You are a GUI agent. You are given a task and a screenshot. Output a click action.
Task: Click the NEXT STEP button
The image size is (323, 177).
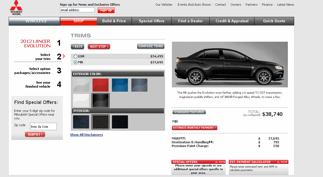99,47
